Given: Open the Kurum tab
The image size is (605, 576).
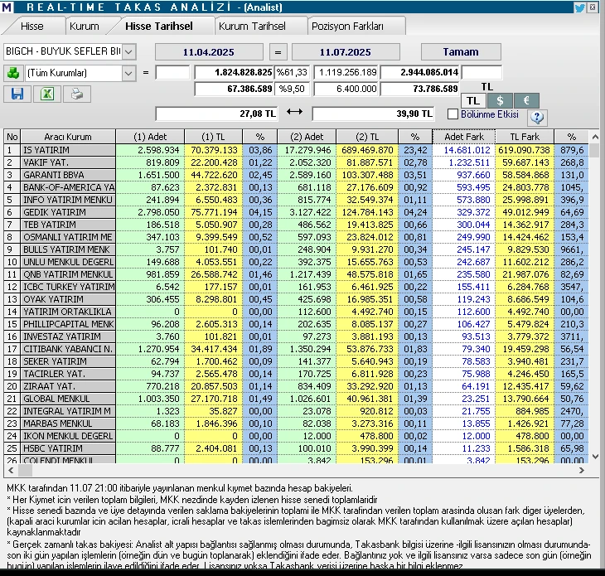Looking at the screenshot, I should [x=84, y=27].
